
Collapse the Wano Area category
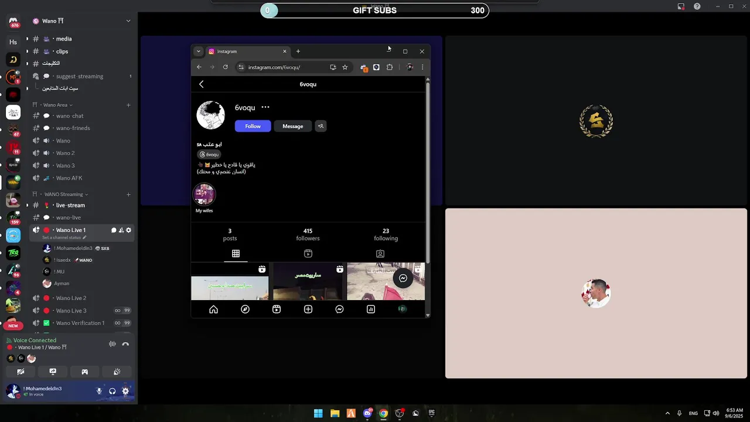(57, 105)
